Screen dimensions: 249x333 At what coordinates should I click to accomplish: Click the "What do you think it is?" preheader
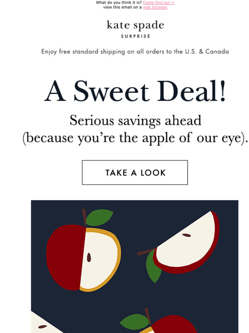point(119,3)
